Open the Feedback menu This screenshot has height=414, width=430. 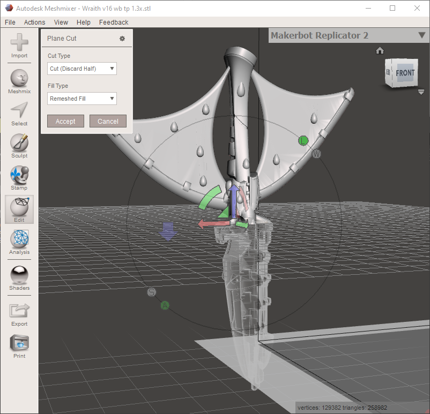114,22
